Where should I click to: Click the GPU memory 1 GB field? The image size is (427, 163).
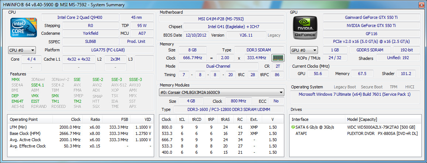(x=335, y=50)
